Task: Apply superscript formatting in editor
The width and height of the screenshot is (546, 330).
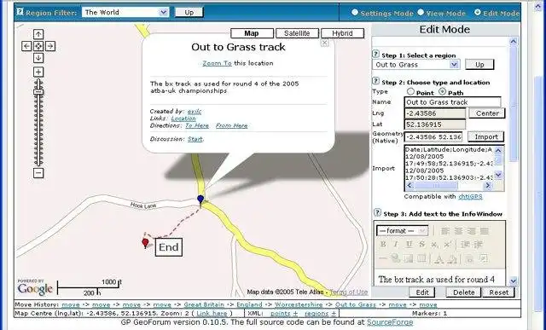Action: tap(447, 245)
